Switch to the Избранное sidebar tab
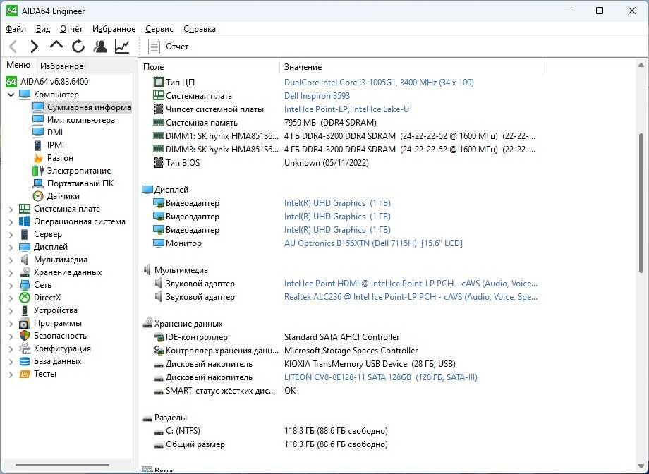 click(61, 66)
